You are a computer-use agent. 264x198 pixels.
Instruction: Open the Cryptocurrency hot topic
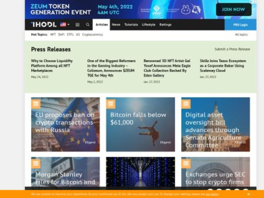[x=92, y=34]
